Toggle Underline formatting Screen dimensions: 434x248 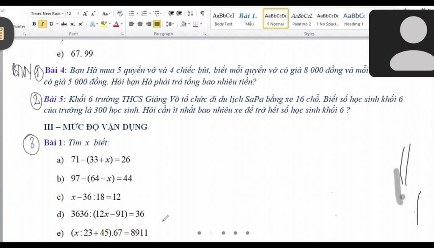coord(51,24)
